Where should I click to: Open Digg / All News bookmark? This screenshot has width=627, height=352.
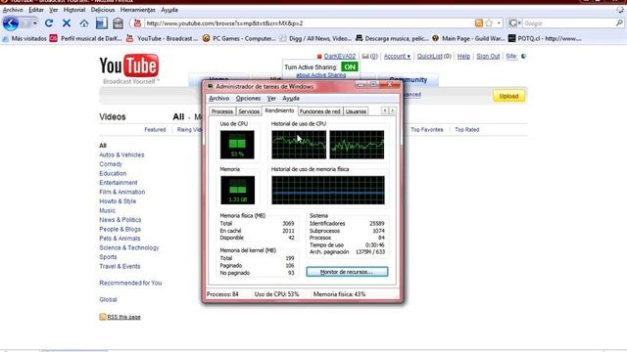pos(315,39)
